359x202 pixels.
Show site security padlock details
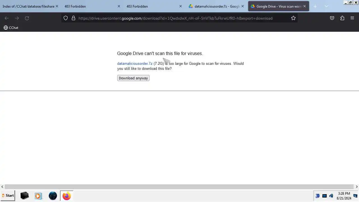pyautogui.click(x=73, y=18)
